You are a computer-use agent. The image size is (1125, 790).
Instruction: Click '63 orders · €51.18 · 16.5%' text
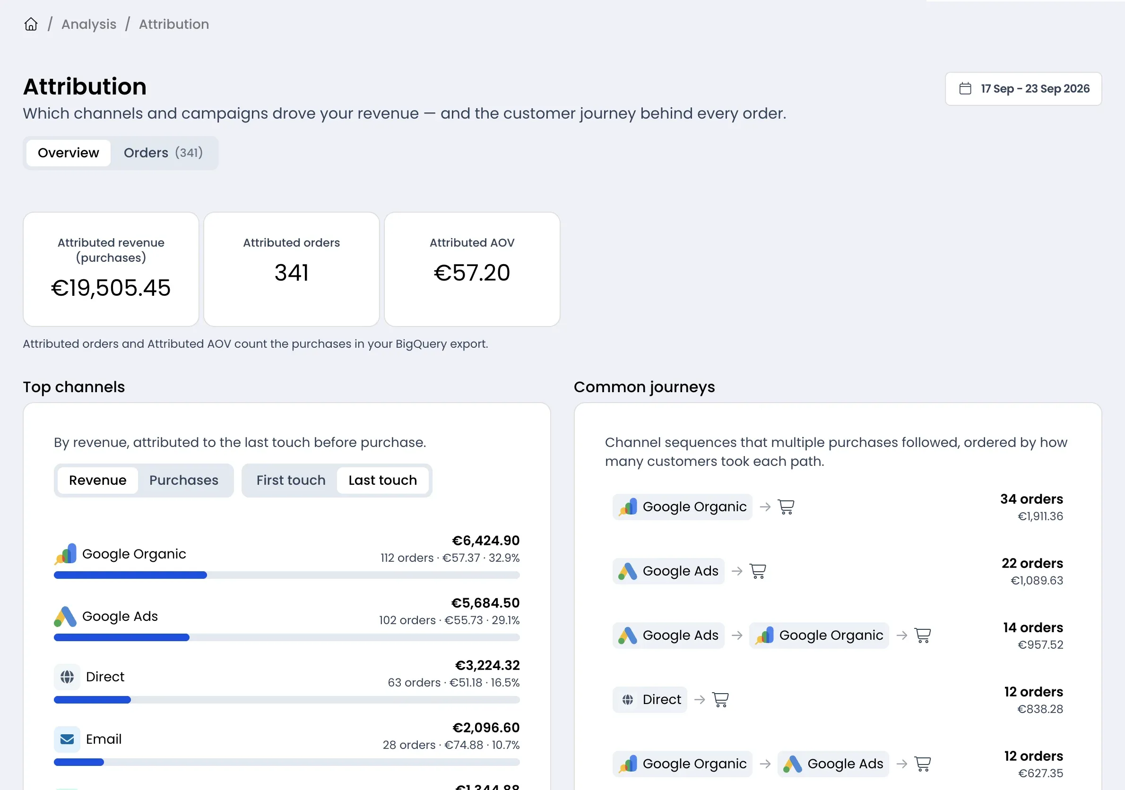tap(454, 682)
